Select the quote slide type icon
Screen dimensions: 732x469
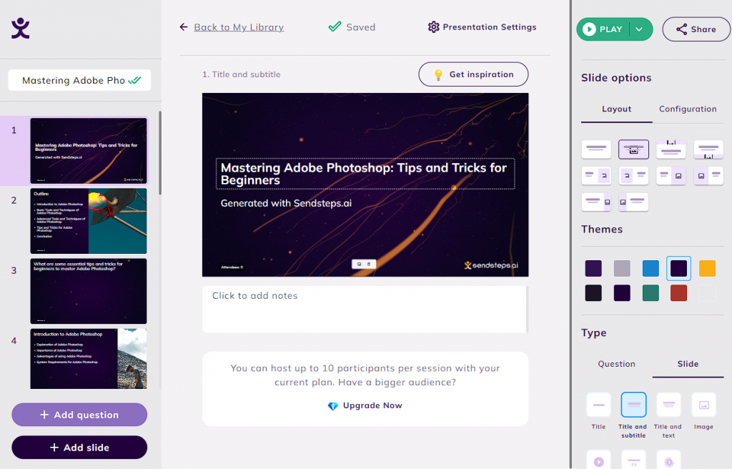pos(633,460)
